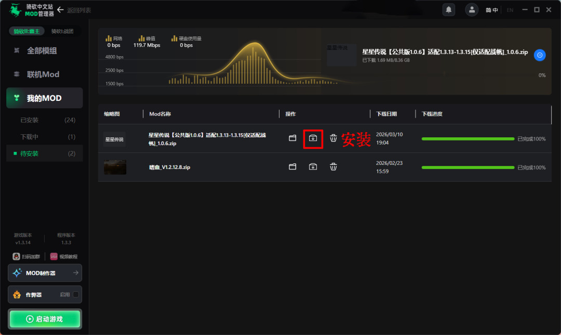
Task: Install the 嗜血_V1.2.12.8.zip mod
Action: (x=313, y=167)
